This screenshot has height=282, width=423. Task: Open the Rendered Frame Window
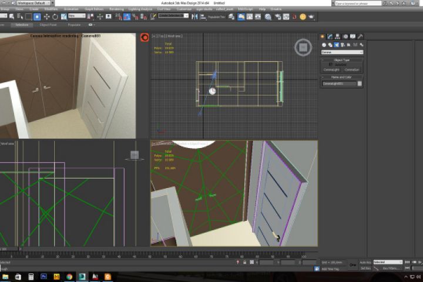pos(286,16)
